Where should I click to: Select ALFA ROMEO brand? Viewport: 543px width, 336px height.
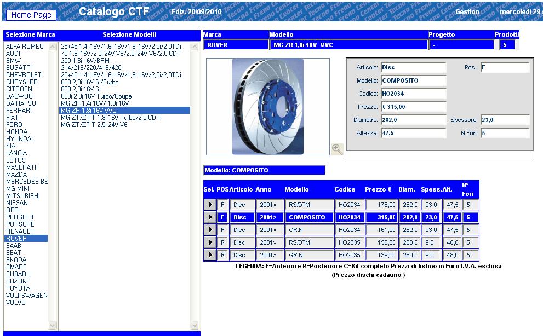pos(25,47)
